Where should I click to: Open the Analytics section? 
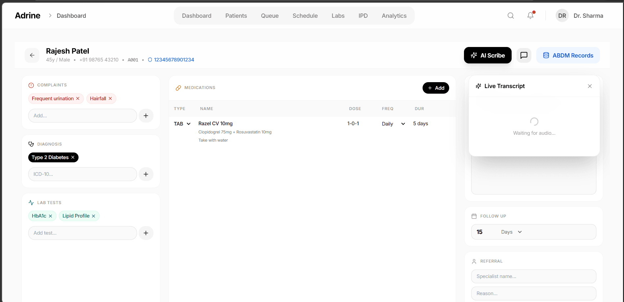pyautogui.click(x=394, y=15)
